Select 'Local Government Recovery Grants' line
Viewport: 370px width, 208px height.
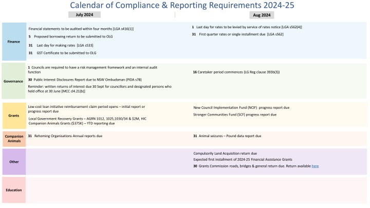(87, 119)
